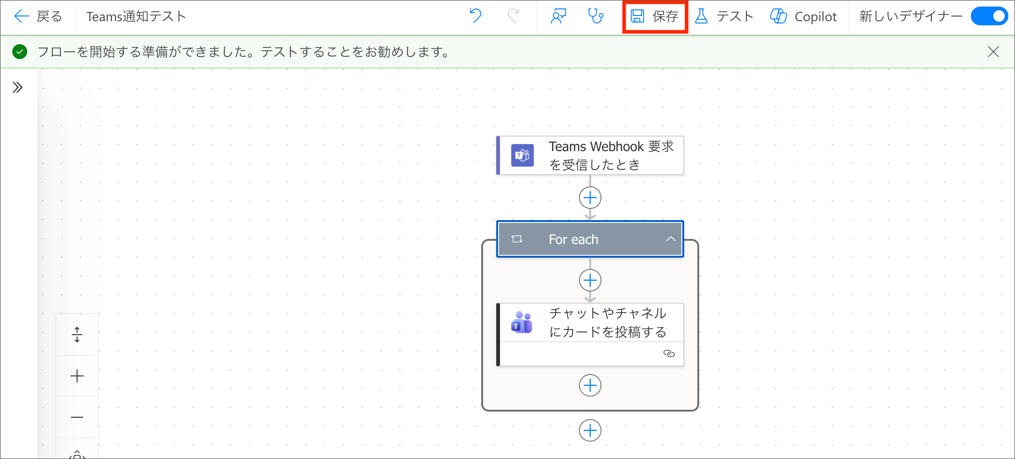
Task: Add step after the post card action
Action: tap(590, 385)
